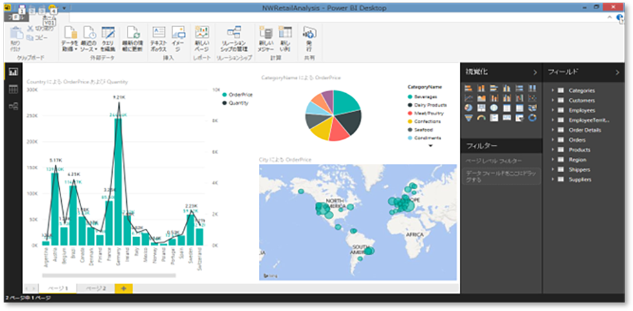Image resolution: width=633 pixels, height=311 pixels.
Task: Select the map visualization icon
Action: pos(494,108)
